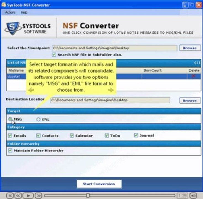Delete dcostell file with red X icon
Image resolution: width=203 pixels, height=199 pixels.
[194, 76]
